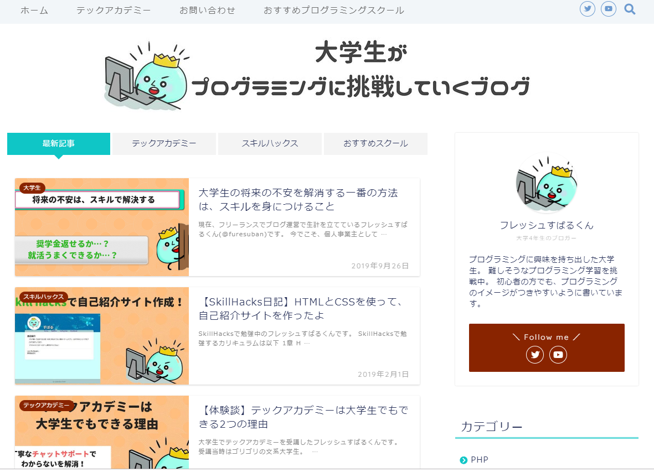Click thumbnail 自己紹介サイト作成

click(102, 336)
